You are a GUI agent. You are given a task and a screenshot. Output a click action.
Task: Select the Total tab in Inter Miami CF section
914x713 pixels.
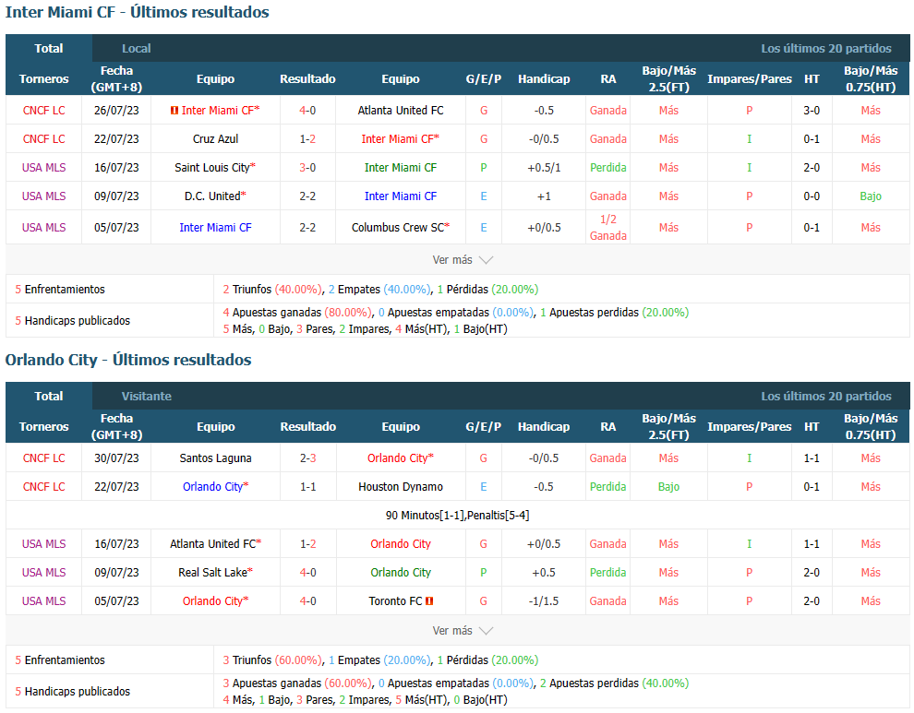click(x=49, y=48)
